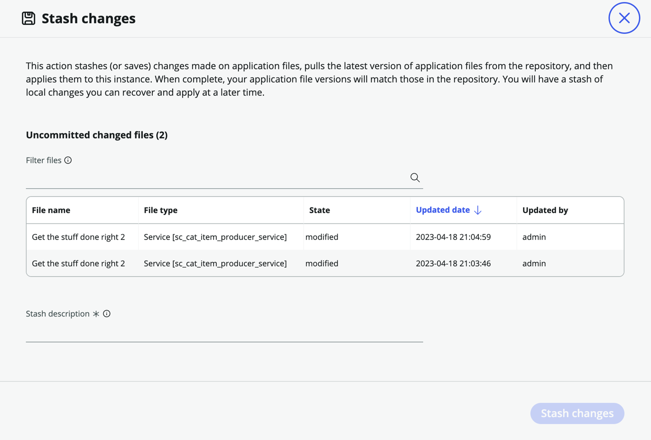The image size is (651, 440).
Task: Close the Stash changes dialog
Action: point(624,18)
